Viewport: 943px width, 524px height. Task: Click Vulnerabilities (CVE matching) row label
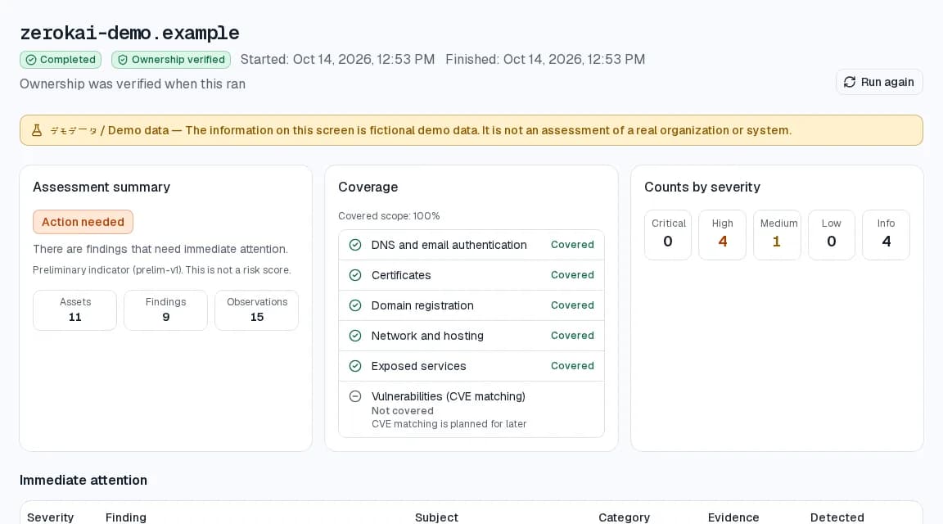(x=448, y=396)
